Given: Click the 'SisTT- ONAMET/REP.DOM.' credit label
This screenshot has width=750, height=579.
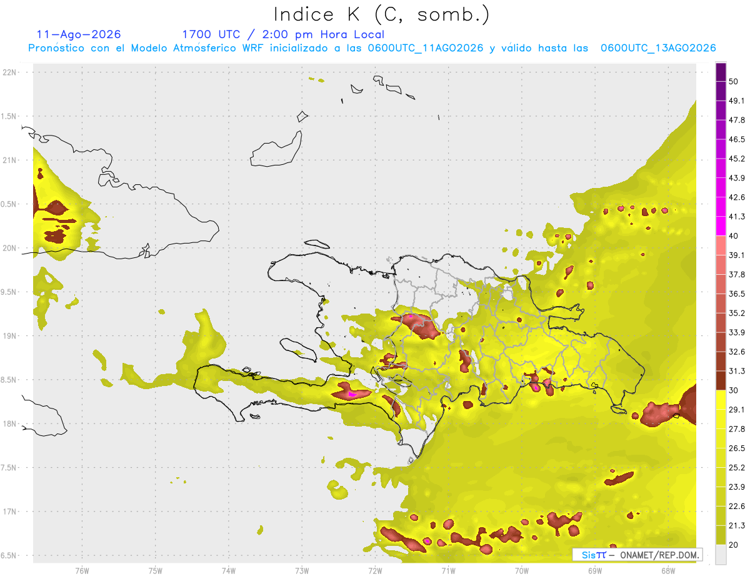Looking at the screenshot, I should pyautogui.click(x=637, y=555).
